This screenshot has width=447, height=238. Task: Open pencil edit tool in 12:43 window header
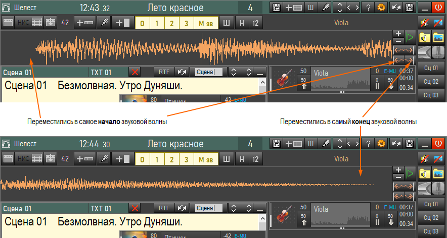[325, 8]
